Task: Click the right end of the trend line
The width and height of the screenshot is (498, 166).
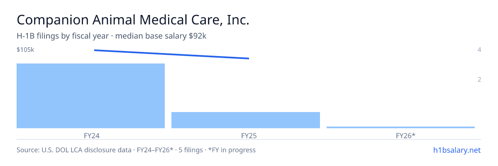Action: coord(248,59)
